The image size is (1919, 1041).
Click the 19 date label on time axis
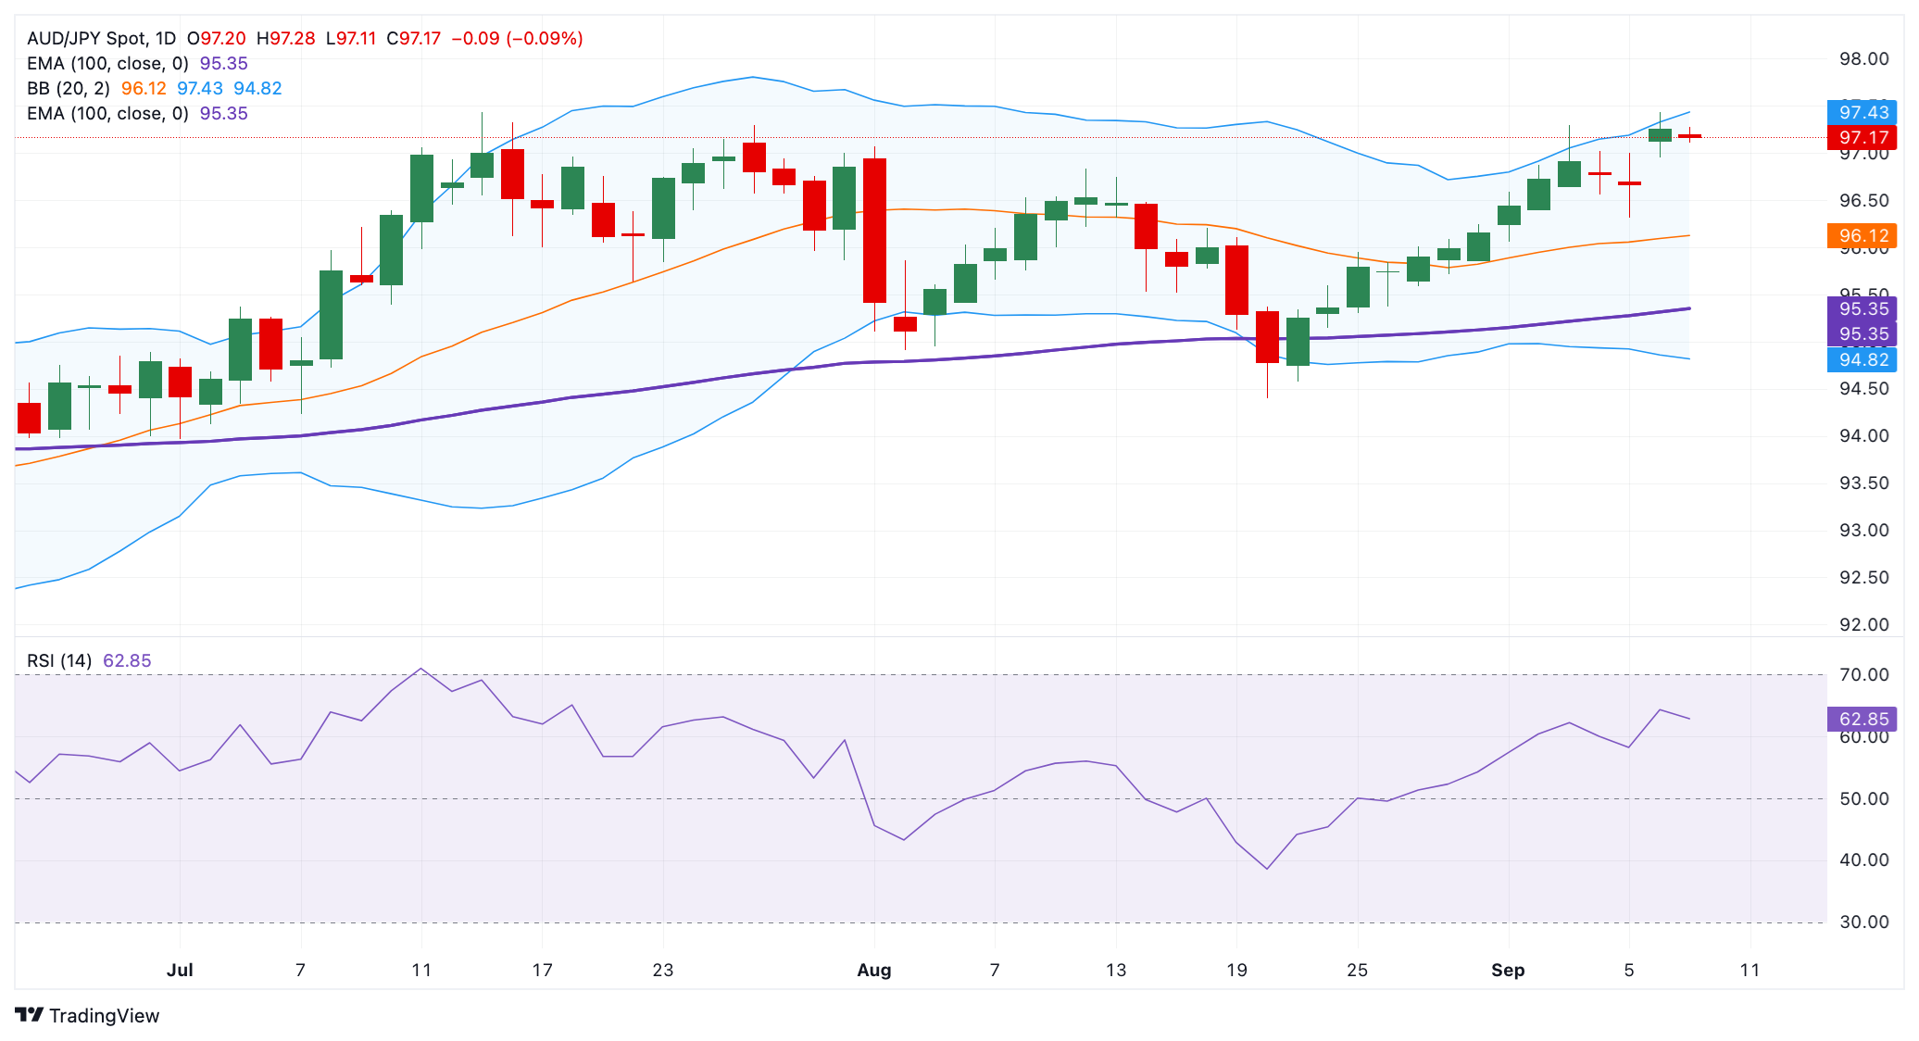pyautogui.click(x=1236, y=970)
